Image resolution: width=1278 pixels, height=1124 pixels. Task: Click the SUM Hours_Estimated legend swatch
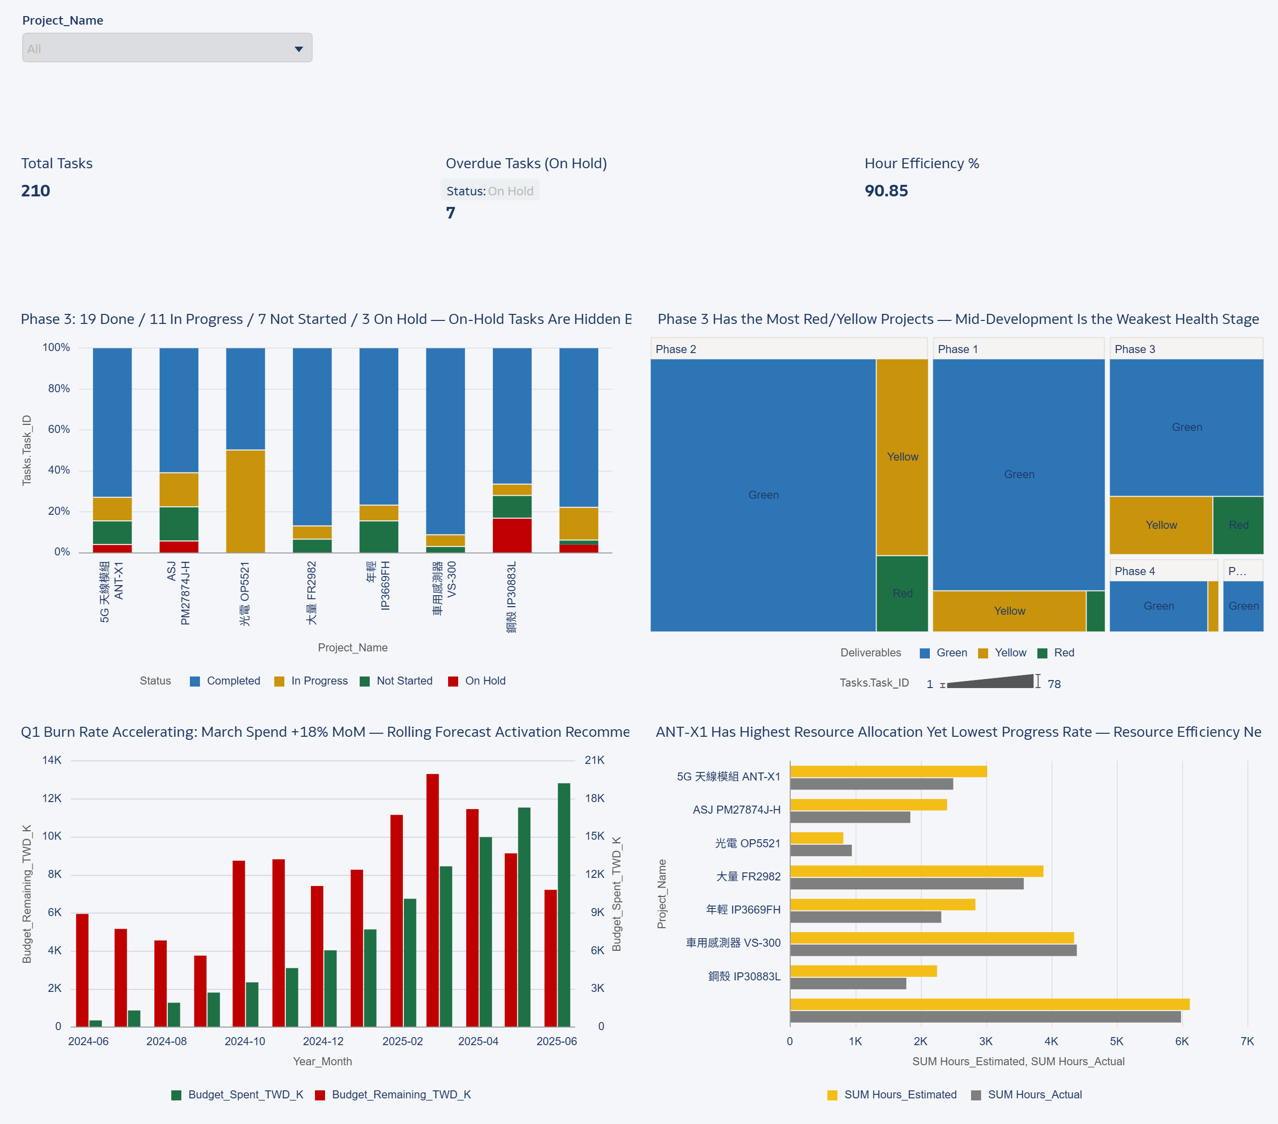[x=832, y=1094]
